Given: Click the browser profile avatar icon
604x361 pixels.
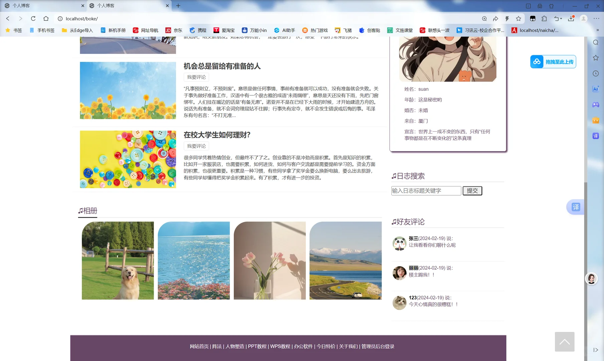Looking at the screenshot, I should coord(584,18).
